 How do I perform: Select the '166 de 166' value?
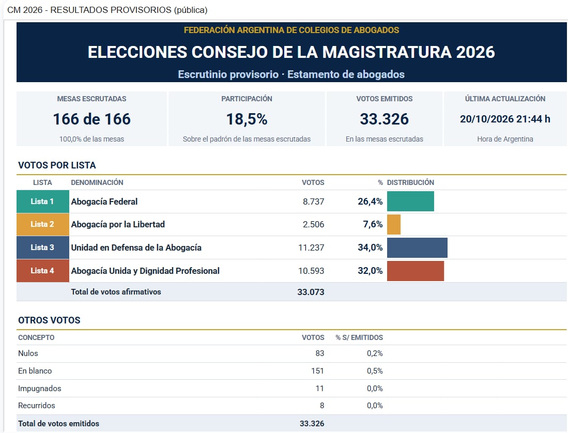click(91, 119)
